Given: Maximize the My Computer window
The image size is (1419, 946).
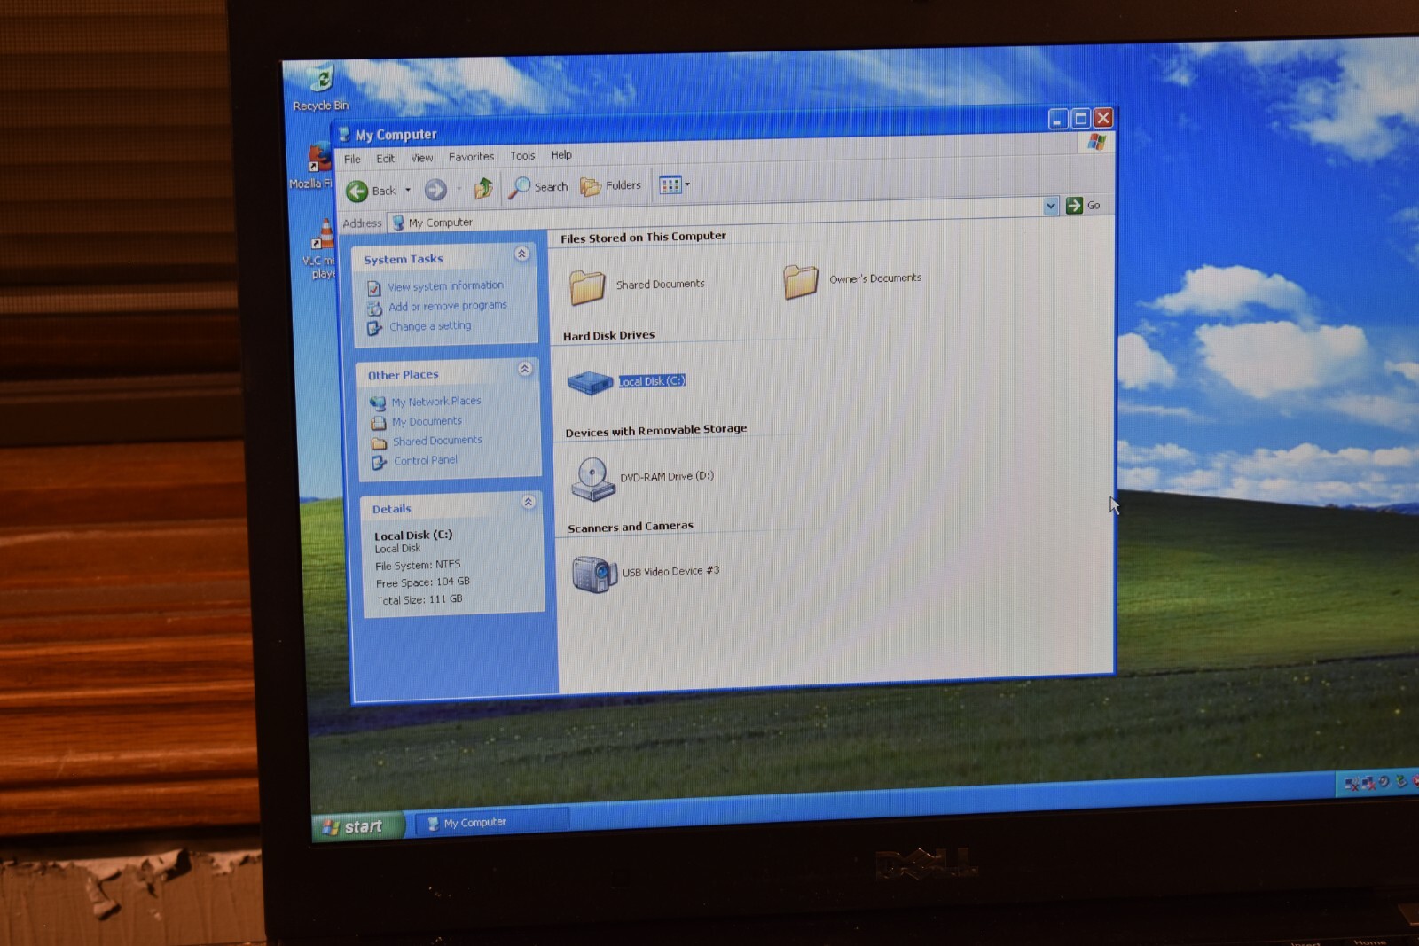Looking at the screenshot, I should click(1080, 119).
